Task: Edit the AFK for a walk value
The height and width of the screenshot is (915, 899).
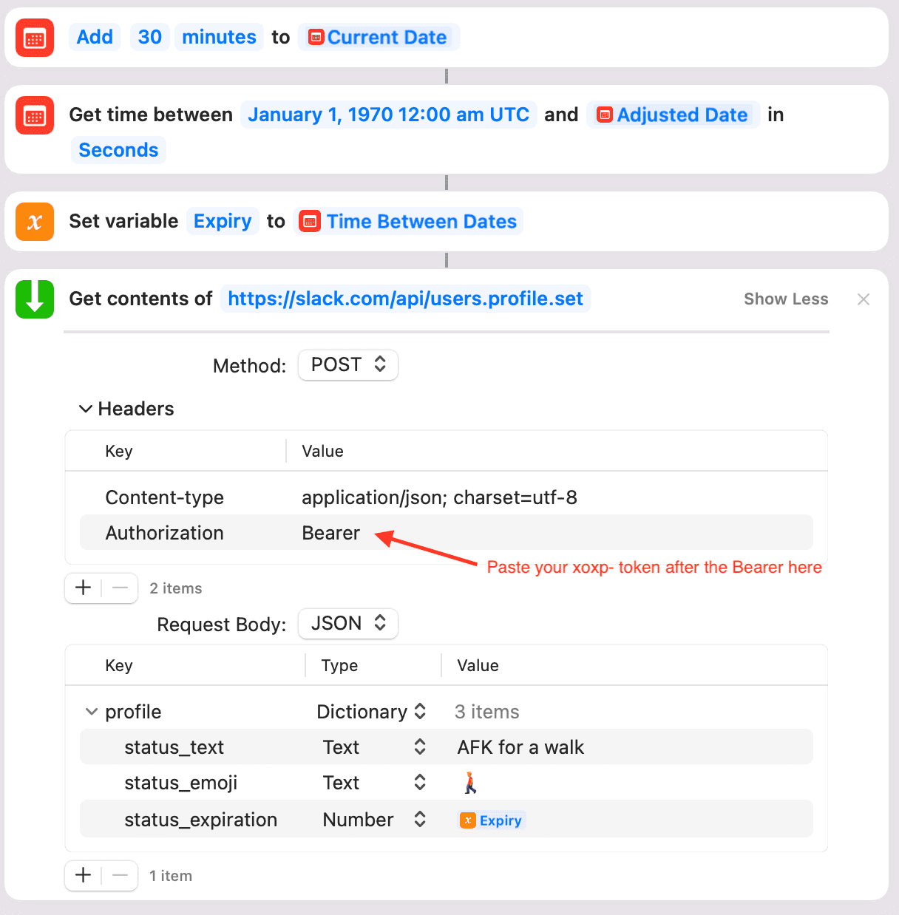Action: [x=520, y=747]
